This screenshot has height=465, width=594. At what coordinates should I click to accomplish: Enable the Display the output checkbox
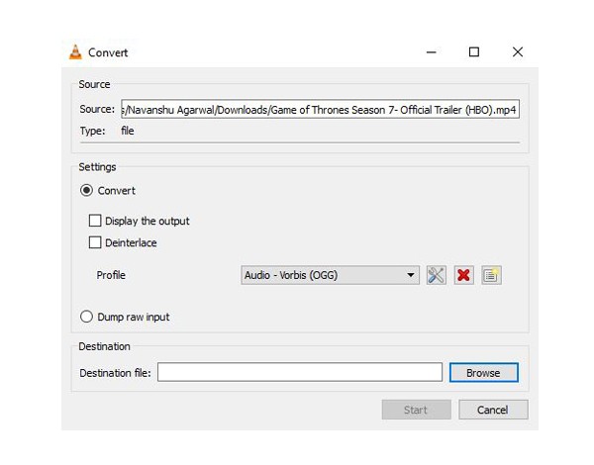click(96, 222)
